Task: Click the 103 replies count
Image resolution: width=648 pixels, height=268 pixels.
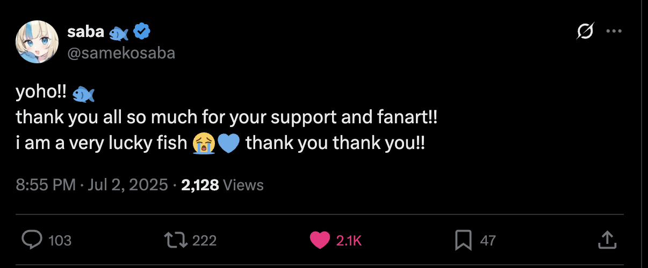Action: point(60,241)
